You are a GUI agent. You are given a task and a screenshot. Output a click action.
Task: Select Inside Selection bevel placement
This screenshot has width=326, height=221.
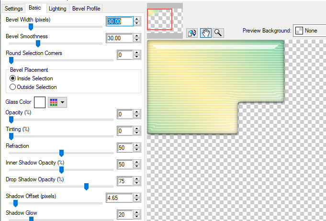click(13, 78)
